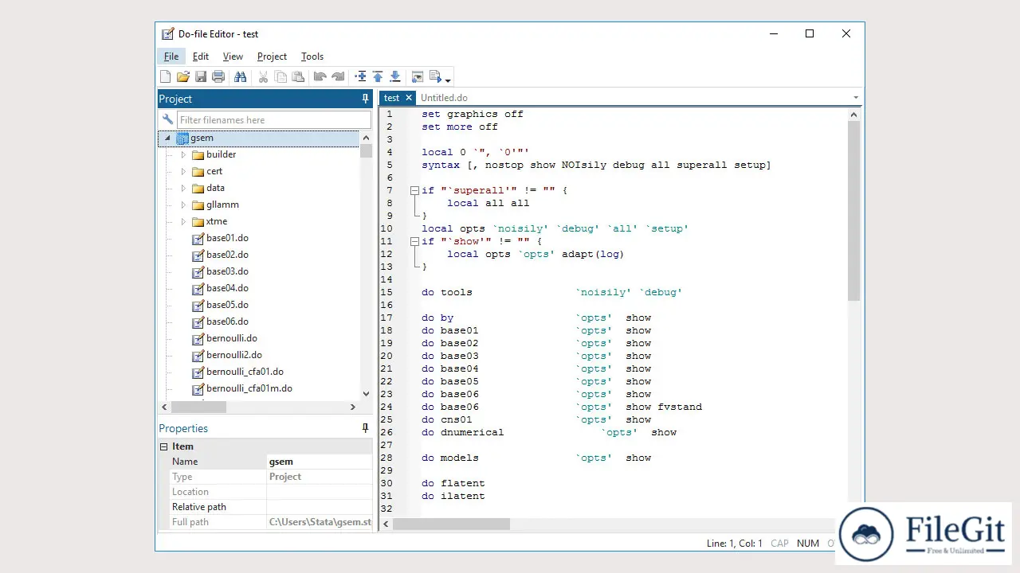The height and width of the screenshot is (573, 1020).
Task: Click the project tree vertical scrollbar thumb
Action: tap(366, 151)
